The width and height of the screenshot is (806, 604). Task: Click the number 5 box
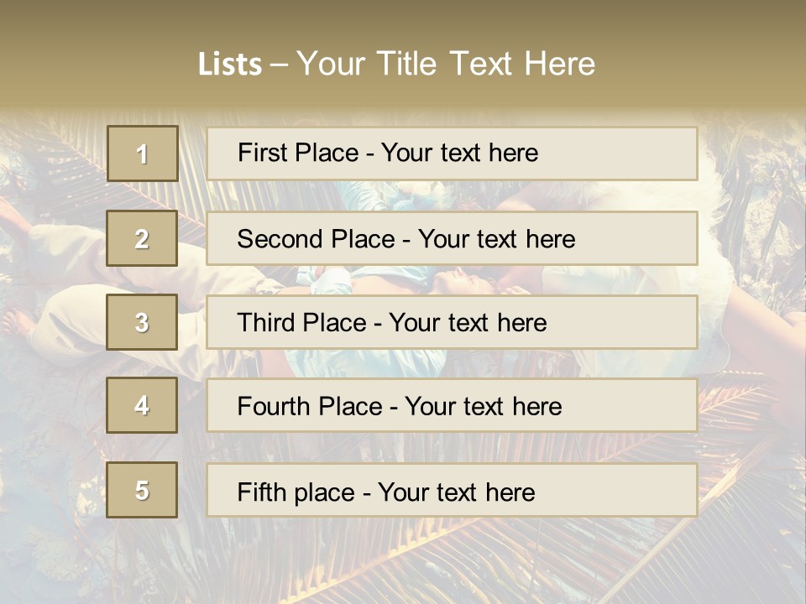click(x=142, y=490)
